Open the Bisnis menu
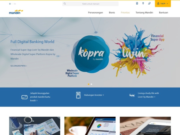 click(112, 13)
